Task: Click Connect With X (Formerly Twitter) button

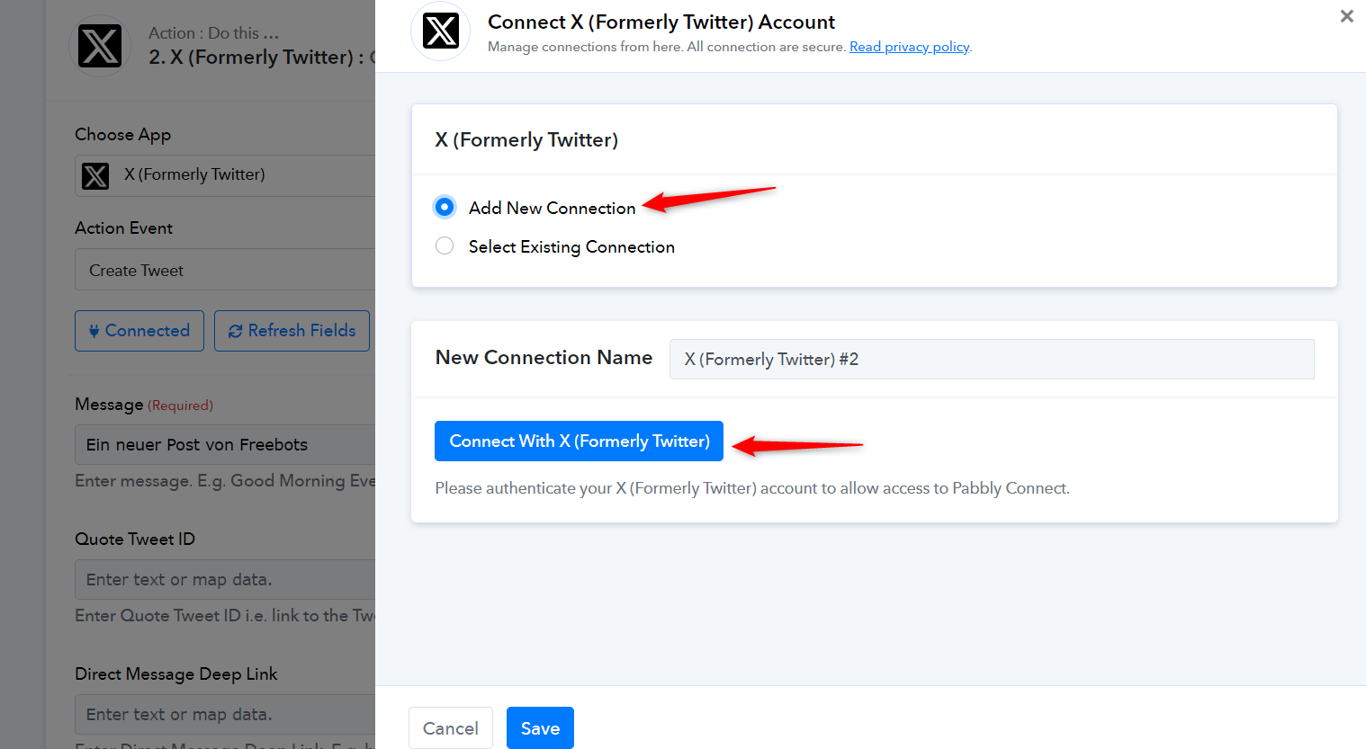Action: [x=579, y=441]
